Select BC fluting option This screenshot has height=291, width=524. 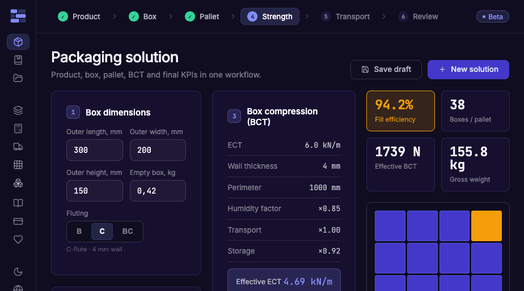point(128,231)
